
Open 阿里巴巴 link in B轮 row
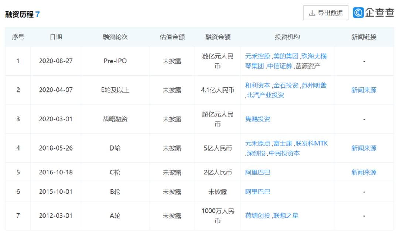[258, 192]
